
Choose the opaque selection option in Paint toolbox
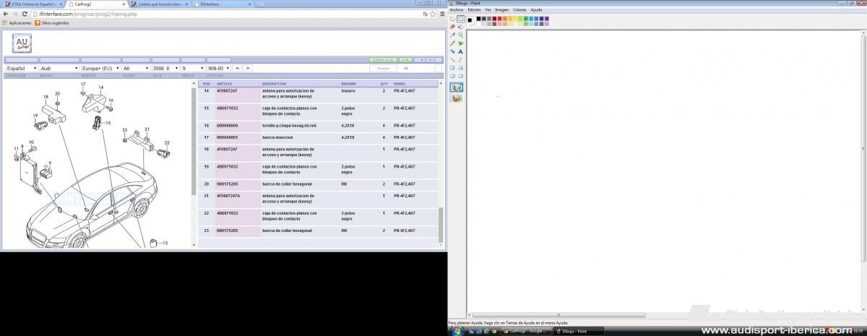457,87
